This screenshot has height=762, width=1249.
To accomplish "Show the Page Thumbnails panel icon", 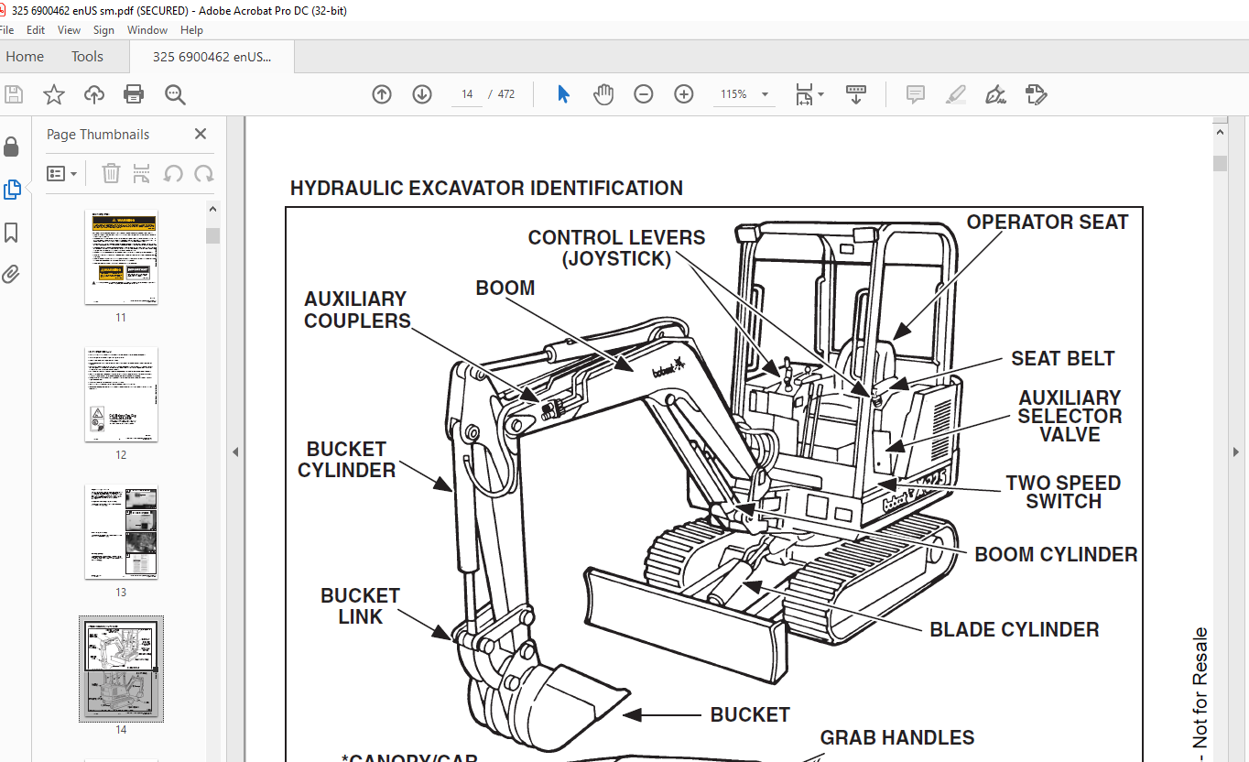I will coord(11,190).
